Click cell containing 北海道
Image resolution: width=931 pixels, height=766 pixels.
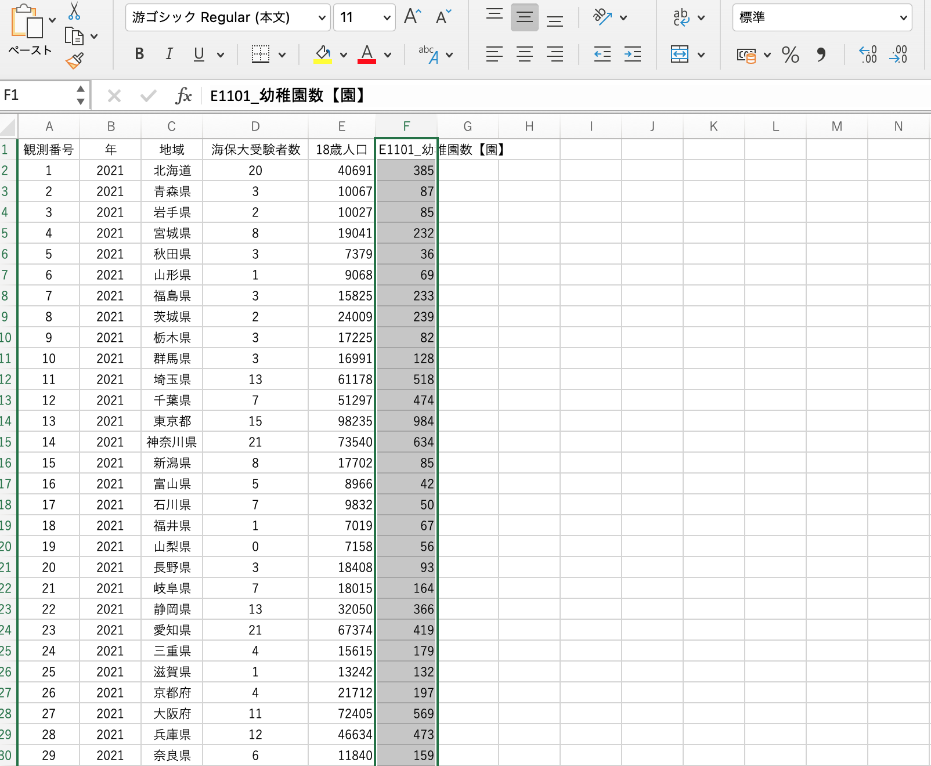pos(172,171)
